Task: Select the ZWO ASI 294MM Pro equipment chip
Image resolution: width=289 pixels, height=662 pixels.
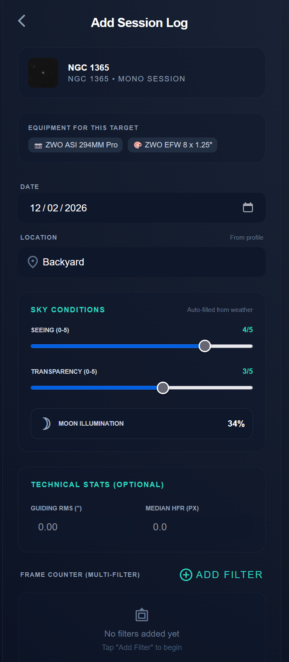Action: (75, 145)
